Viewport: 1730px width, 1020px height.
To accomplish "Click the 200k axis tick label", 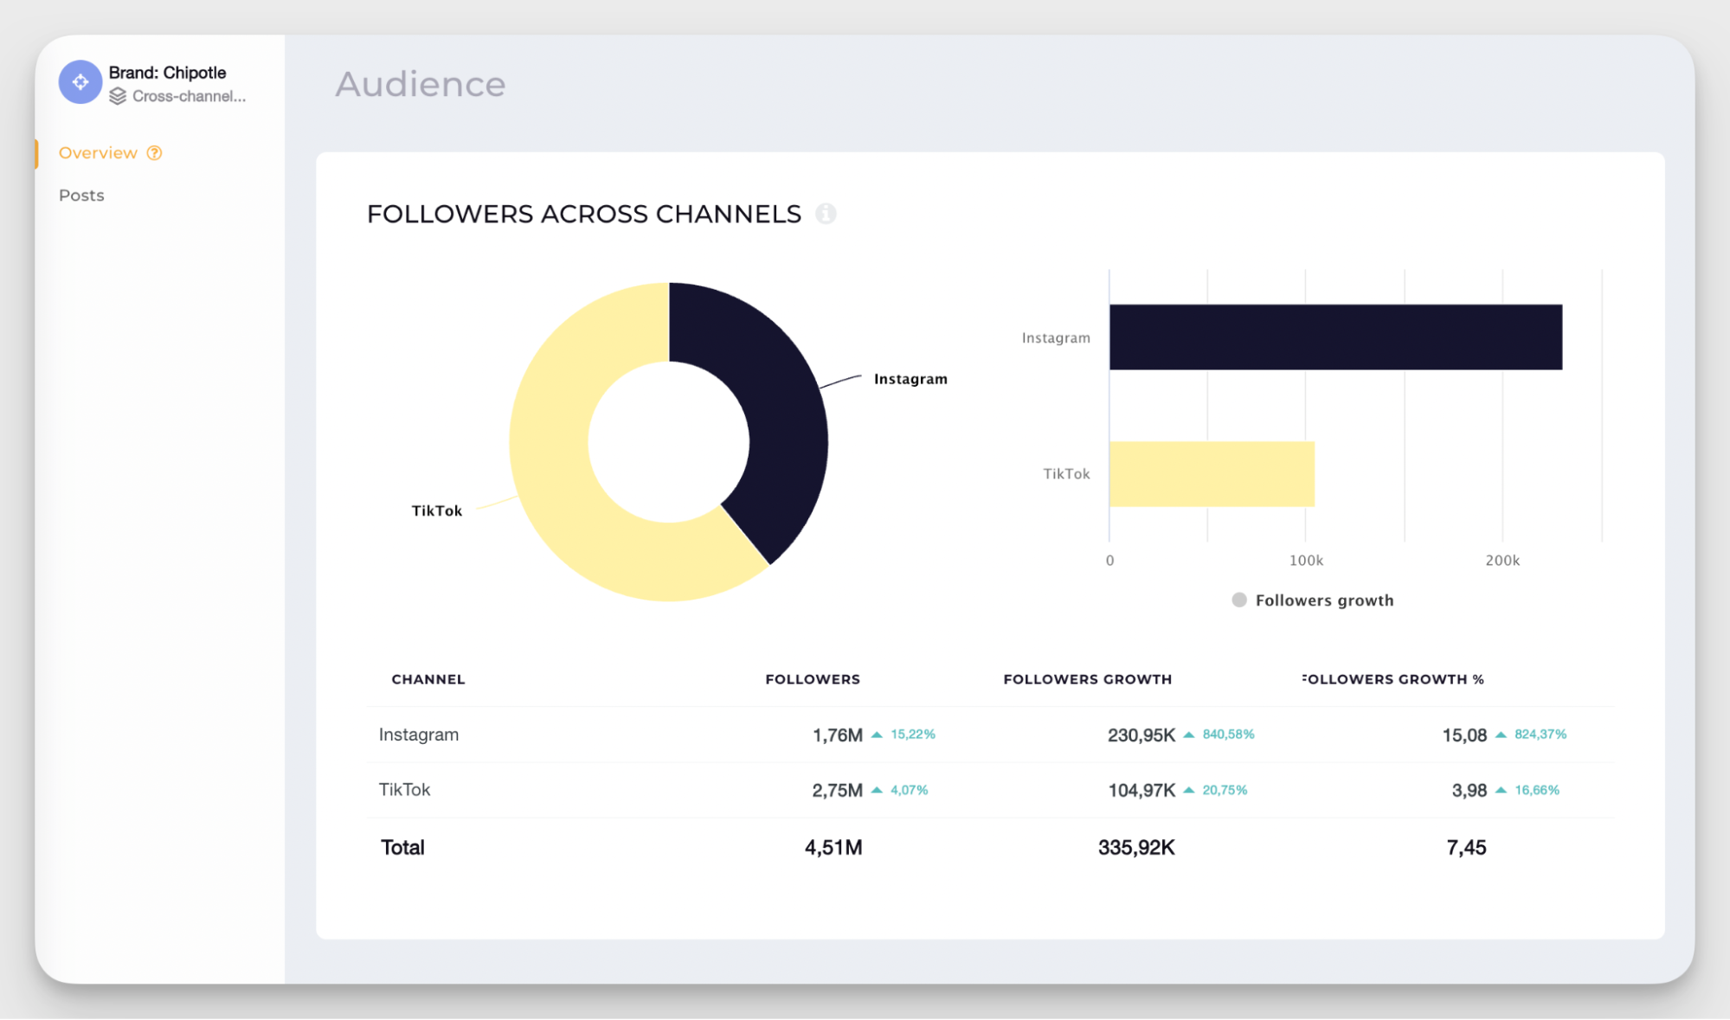I will point(1502,561).
